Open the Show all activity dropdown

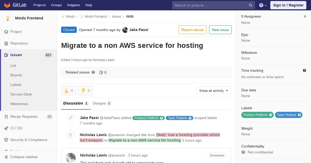click(214, 91)
